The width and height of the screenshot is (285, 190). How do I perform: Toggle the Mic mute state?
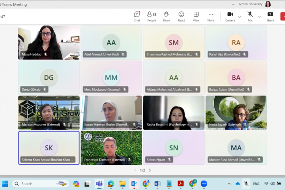[x=250, y=16]
